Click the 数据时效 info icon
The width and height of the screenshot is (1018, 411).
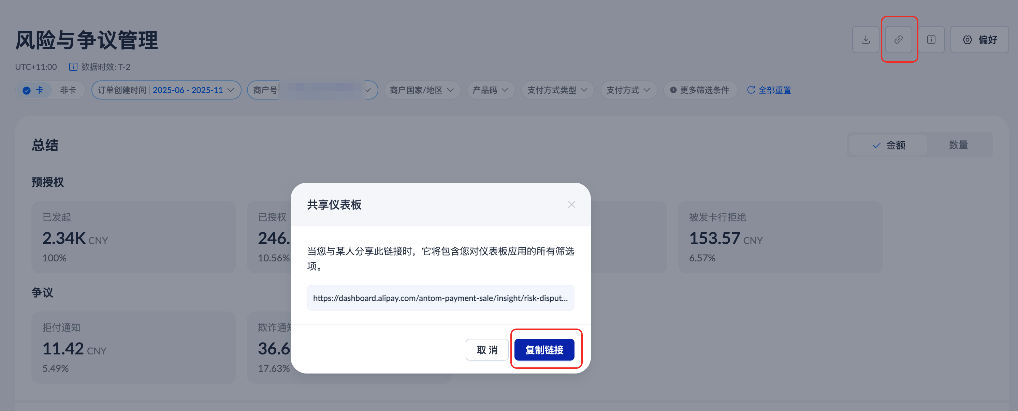[x=73, y=67]
